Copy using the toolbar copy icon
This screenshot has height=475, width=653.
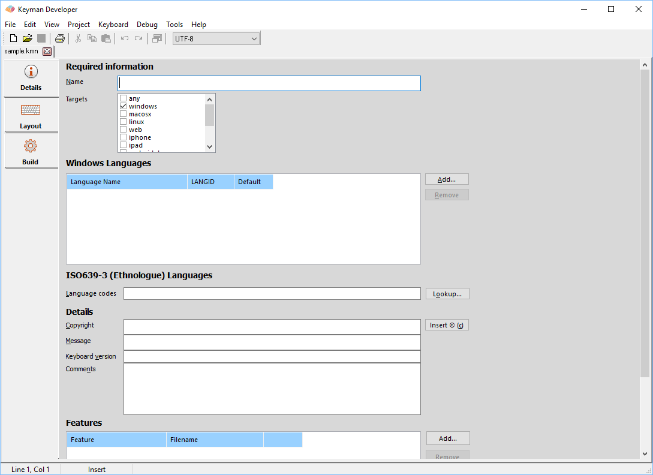(92, 39)
